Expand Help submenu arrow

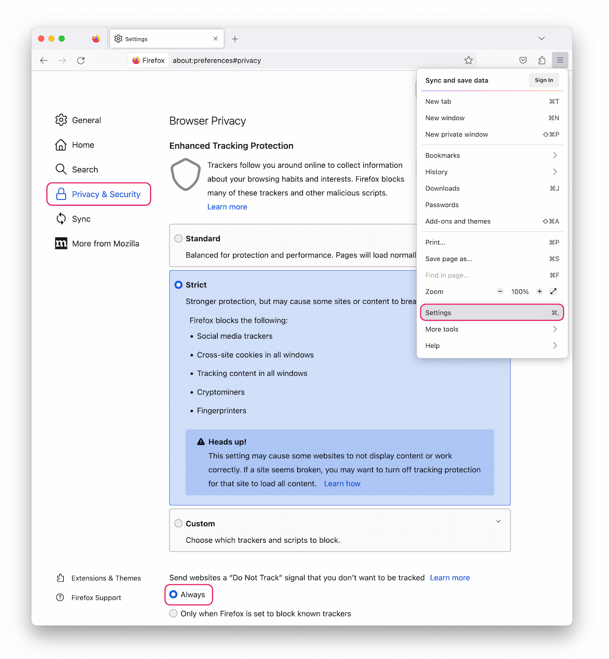tap(555, 345)
